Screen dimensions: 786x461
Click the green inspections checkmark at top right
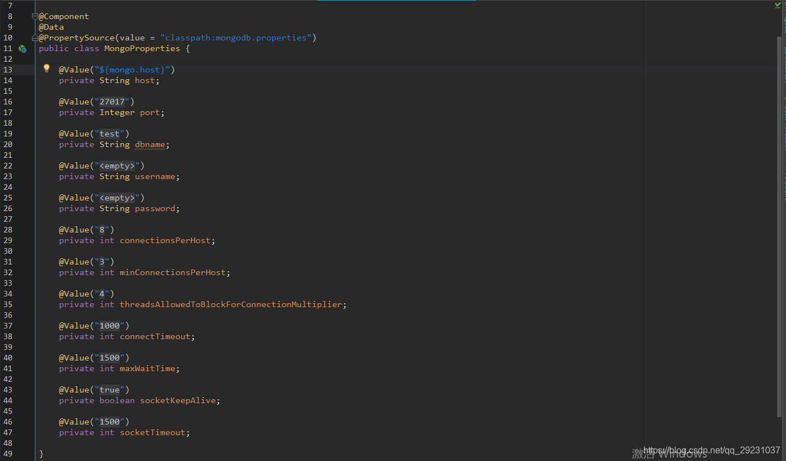point(778,4)
